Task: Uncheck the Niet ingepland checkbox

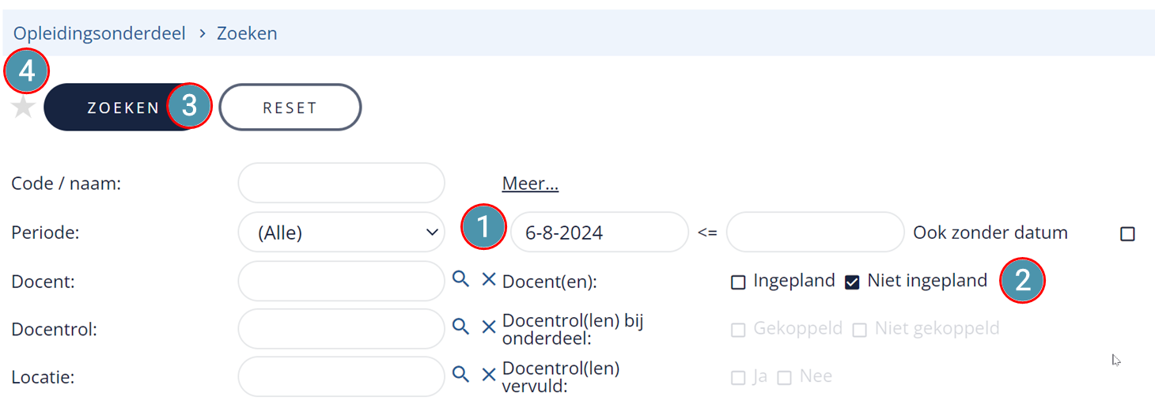Action: click(852, 282)
